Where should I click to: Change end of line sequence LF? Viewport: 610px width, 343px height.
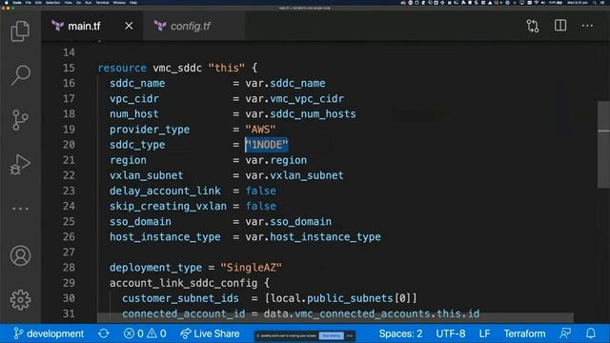pyautogui.click(x=484, y=333)
